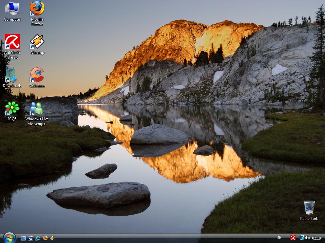Open the volume control speaker icon
Screen dimensions: 325x243
point(307,238)
